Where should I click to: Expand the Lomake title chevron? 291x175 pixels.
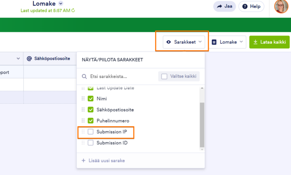click(61, 3)
